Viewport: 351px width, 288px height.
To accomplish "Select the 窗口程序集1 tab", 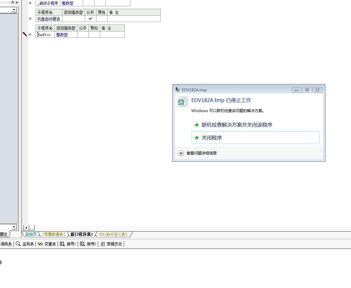I will point(82,234).
